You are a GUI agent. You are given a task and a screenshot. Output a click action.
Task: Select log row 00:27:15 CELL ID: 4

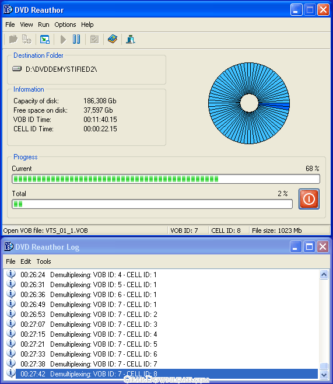click(x=167, y=334)
